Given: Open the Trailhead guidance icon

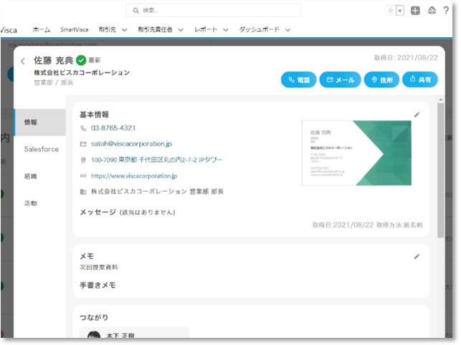Looking at the screenshot, I should [x=431, y=11].
